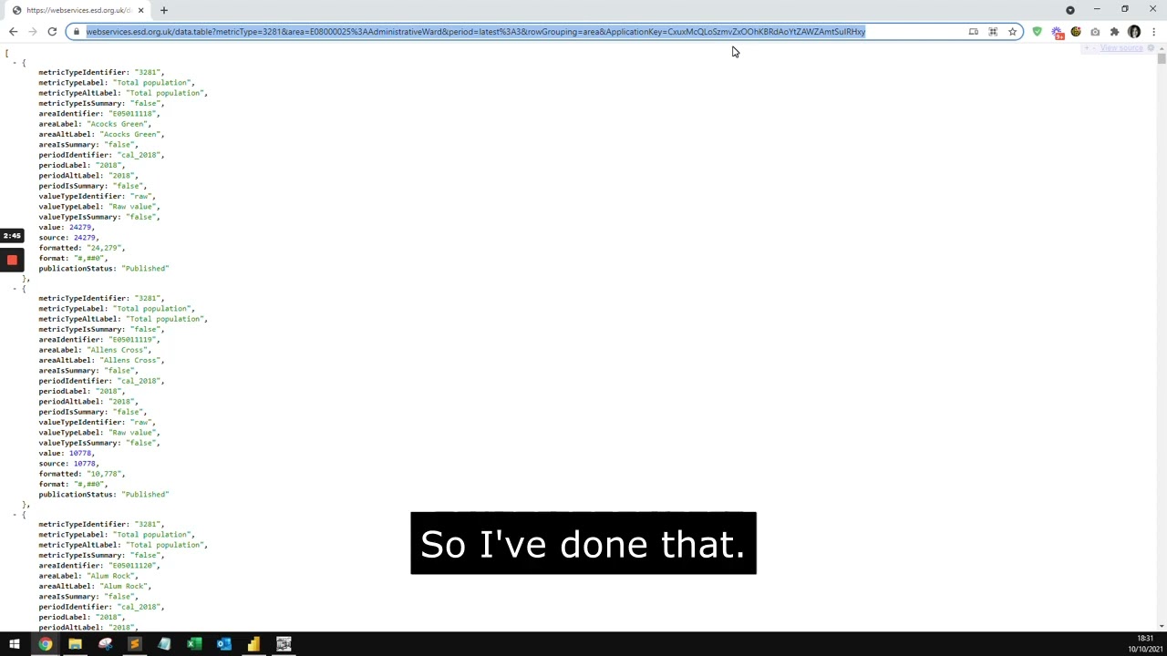
Task: Click the address bar URL
Action: coord(475,32)
